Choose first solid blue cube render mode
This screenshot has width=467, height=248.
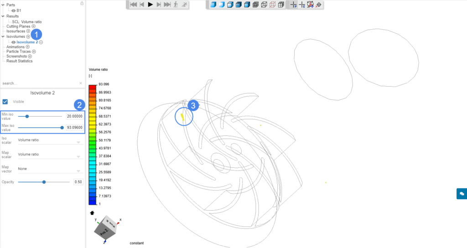213,5
